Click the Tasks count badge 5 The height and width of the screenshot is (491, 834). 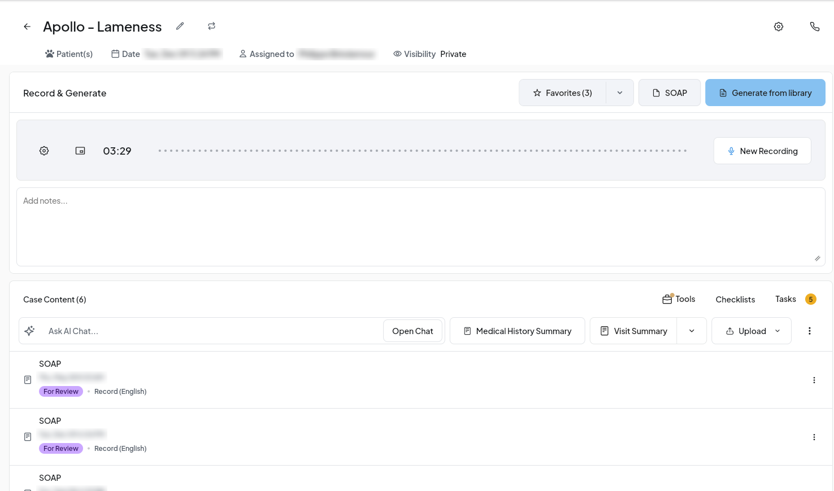click(811, 299)
